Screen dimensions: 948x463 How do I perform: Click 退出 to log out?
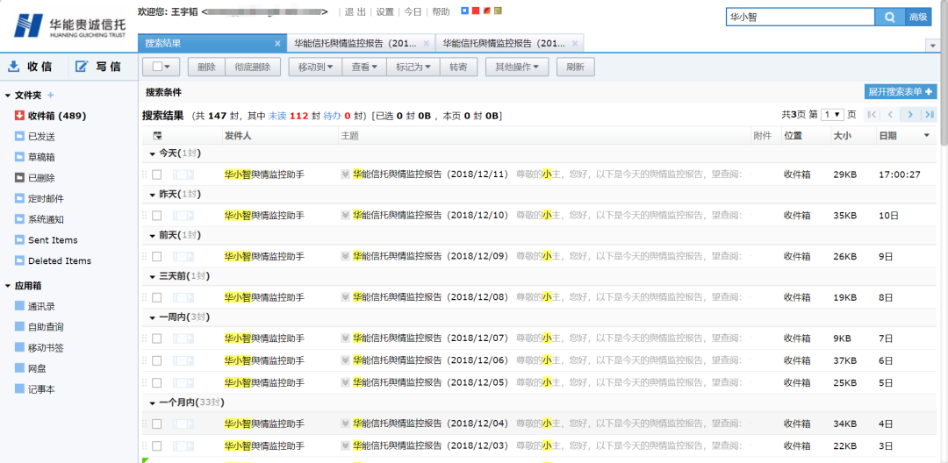coord(355,12)
